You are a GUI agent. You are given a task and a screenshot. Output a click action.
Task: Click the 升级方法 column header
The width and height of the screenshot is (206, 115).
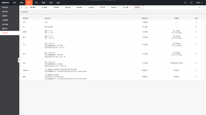47,18
